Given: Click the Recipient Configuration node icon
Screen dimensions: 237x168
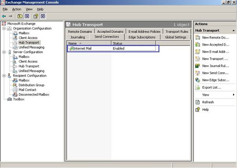Looking at the screenshot, I should pyautogui.click(x=9, y=75).
